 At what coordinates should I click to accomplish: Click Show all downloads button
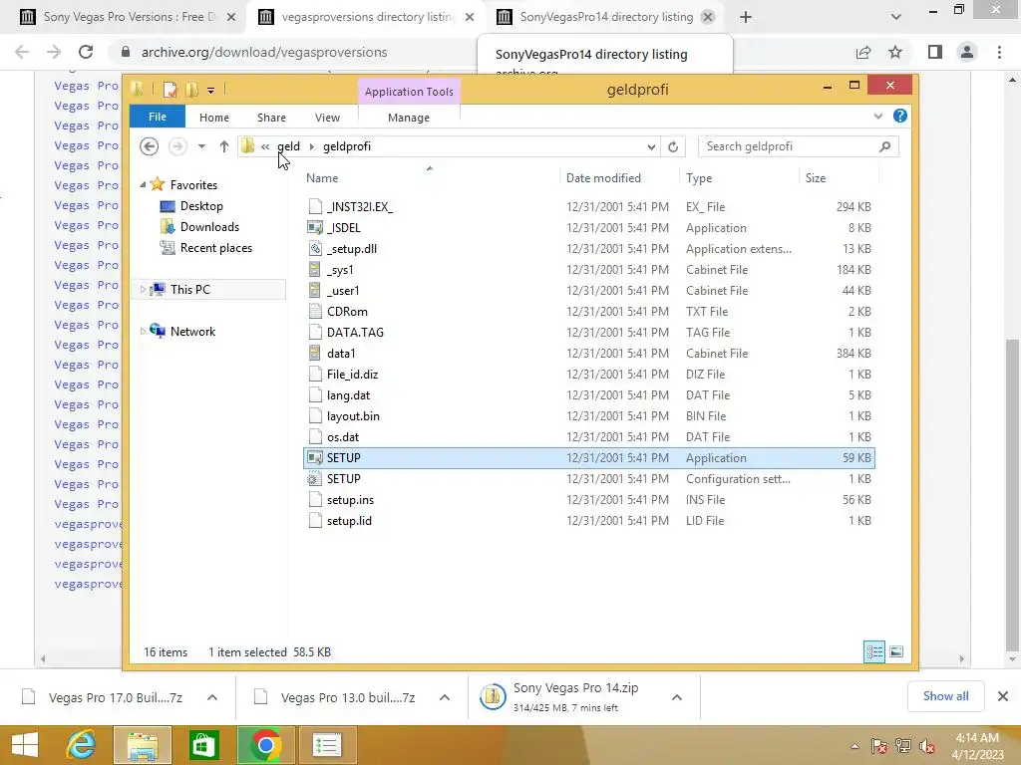pyautogui.click(x=945, y=696)
